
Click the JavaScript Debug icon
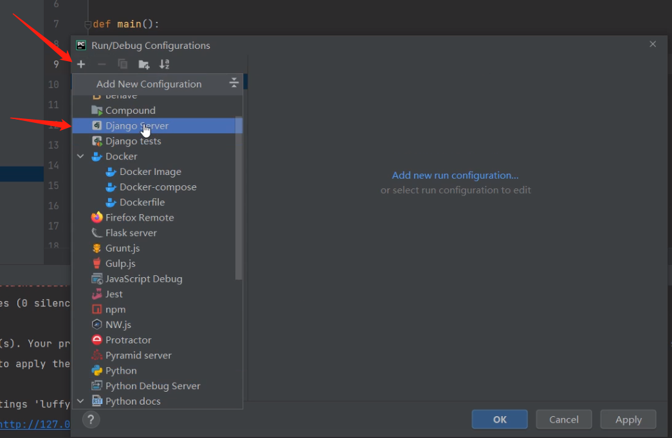(x=97, y=279)
